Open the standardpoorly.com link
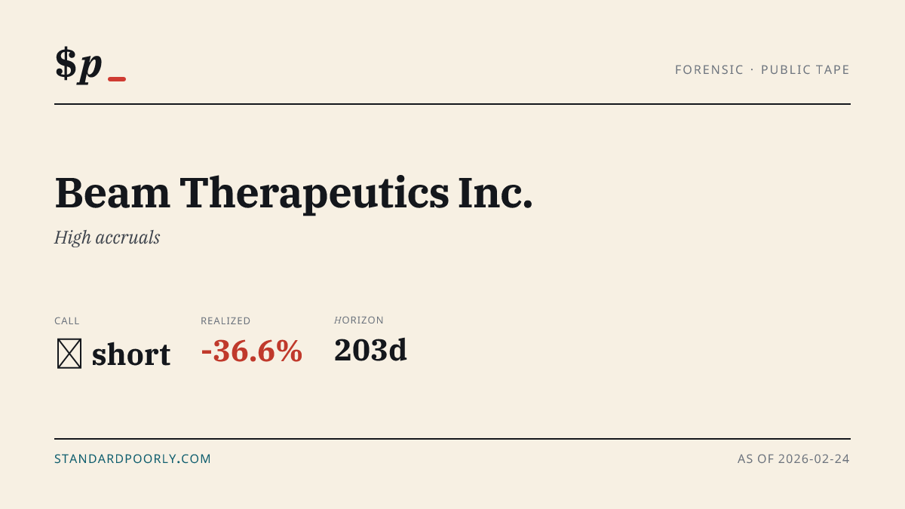Image resolution: width=905 pixels, height=509 pixels. point(133,458)
